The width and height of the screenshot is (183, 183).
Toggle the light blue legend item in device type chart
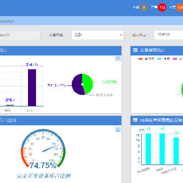pos(160,59)
